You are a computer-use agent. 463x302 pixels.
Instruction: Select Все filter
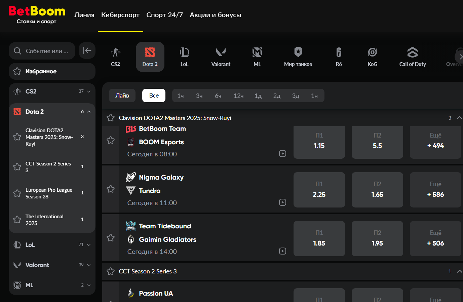(x=154, y=96)
